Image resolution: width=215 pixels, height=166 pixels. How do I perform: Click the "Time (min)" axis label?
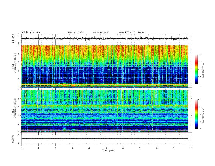(109, 151)
